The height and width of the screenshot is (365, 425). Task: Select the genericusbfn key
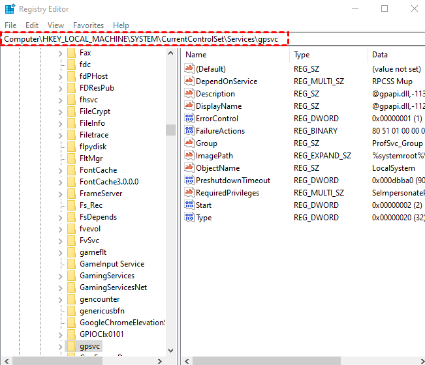coord(102,311)
